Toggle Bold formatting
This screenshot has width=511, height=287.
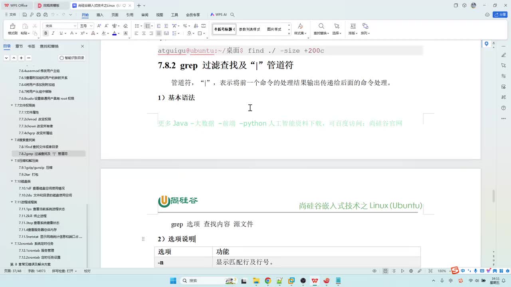point(46,33)
